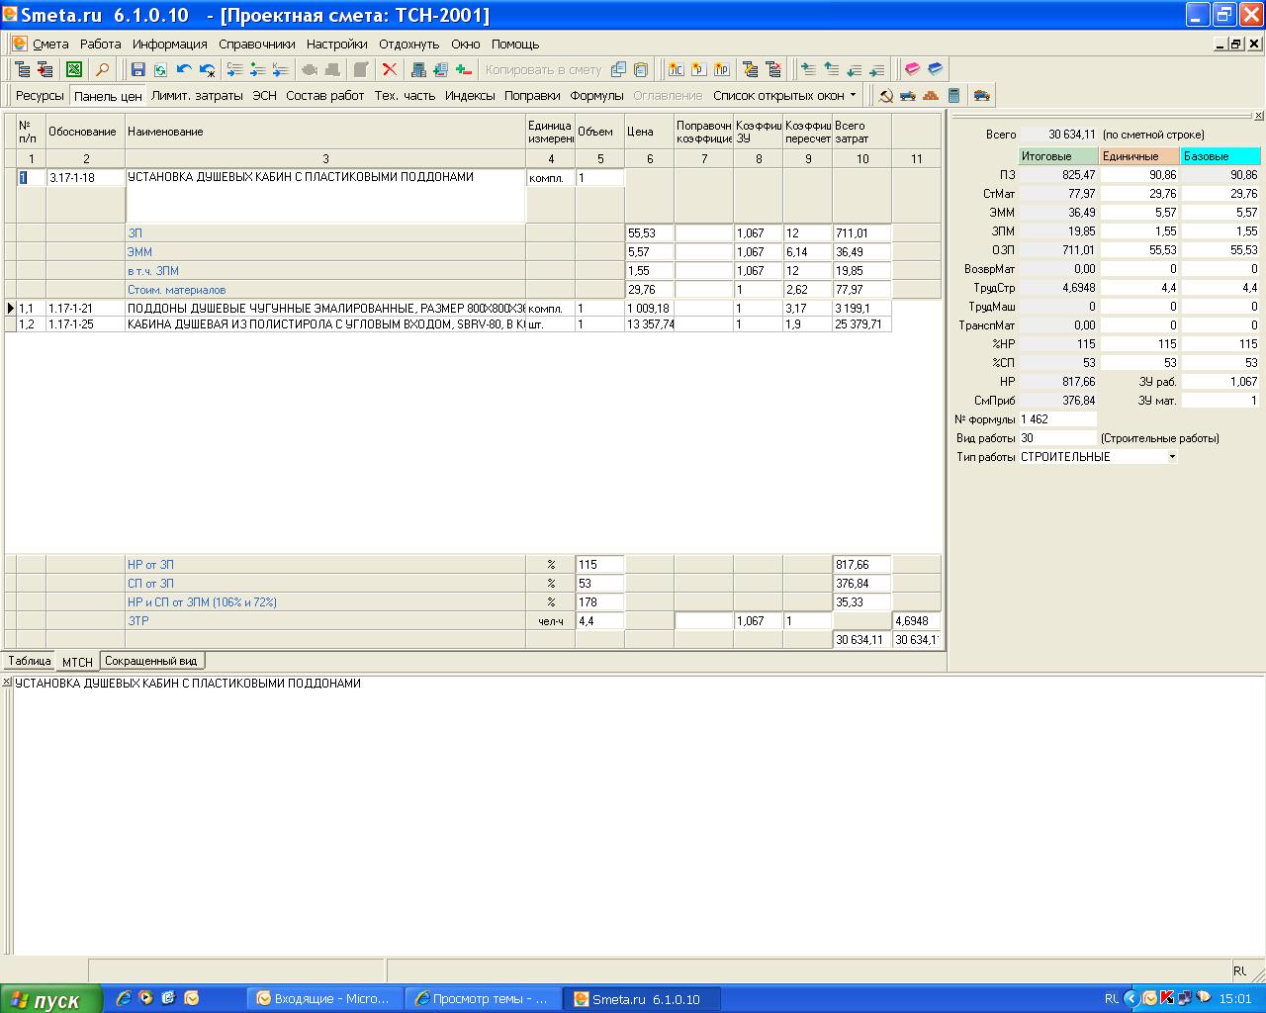Open the Работа menu
Image resolution: width=1266 pixels, height=1013 pixels.
(100, 44)
